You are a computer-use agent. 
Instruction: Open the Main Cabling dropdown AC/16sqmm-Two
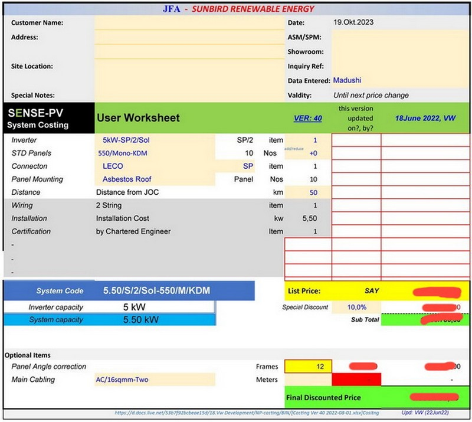[155, 380]
